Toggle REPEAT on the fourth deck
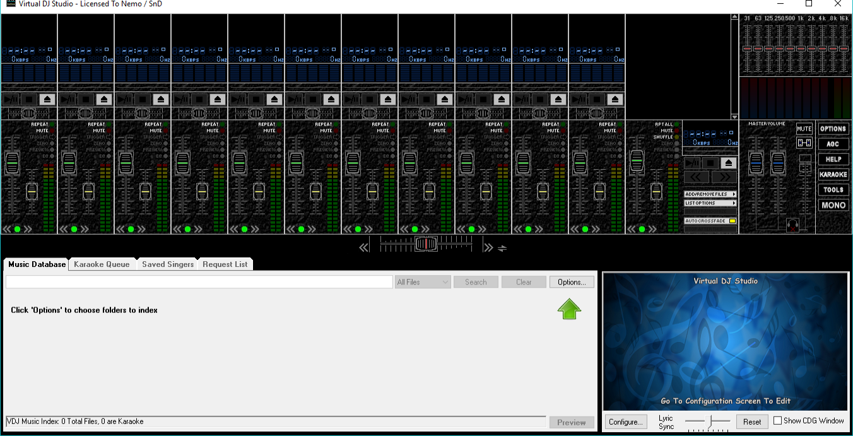The height and width of the screenshot is (436, 853). tap(213, 124)
